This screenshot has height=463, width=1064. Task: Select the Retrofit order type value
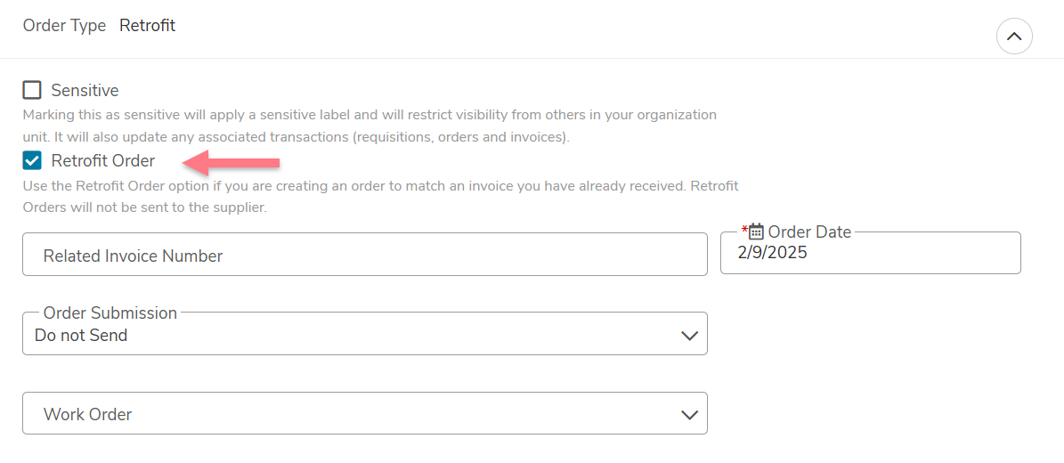147,26
